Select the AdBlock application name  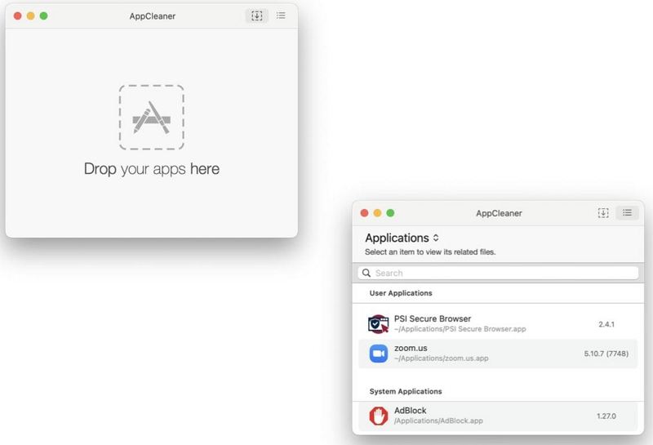coord(411,411)
